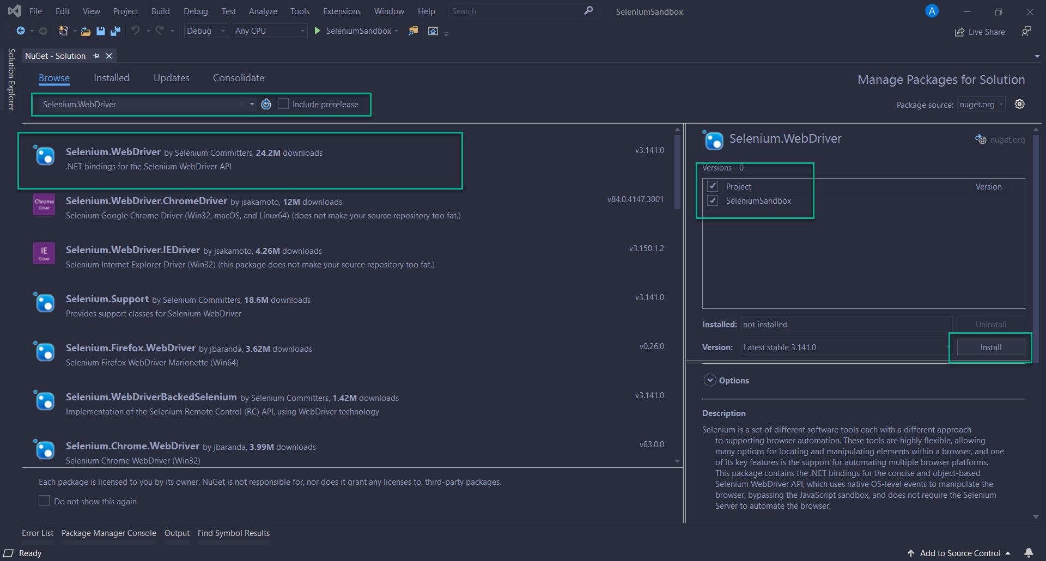Click the Install button
The image size is (1046, 561).
991,347
